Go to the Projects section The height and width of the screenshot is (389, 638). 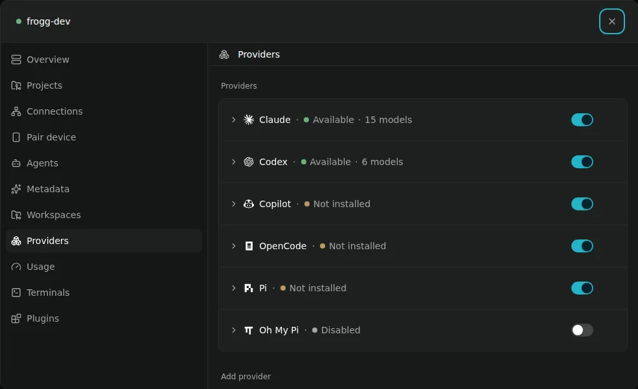[104, 85]
